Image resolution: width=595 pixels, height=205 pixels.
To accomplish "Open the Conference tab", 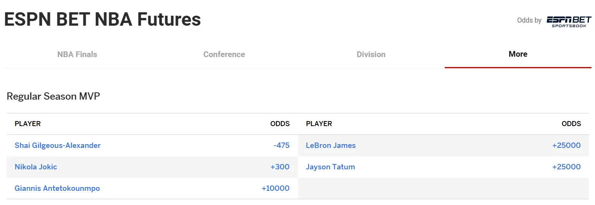I will (x=224, y=54).
